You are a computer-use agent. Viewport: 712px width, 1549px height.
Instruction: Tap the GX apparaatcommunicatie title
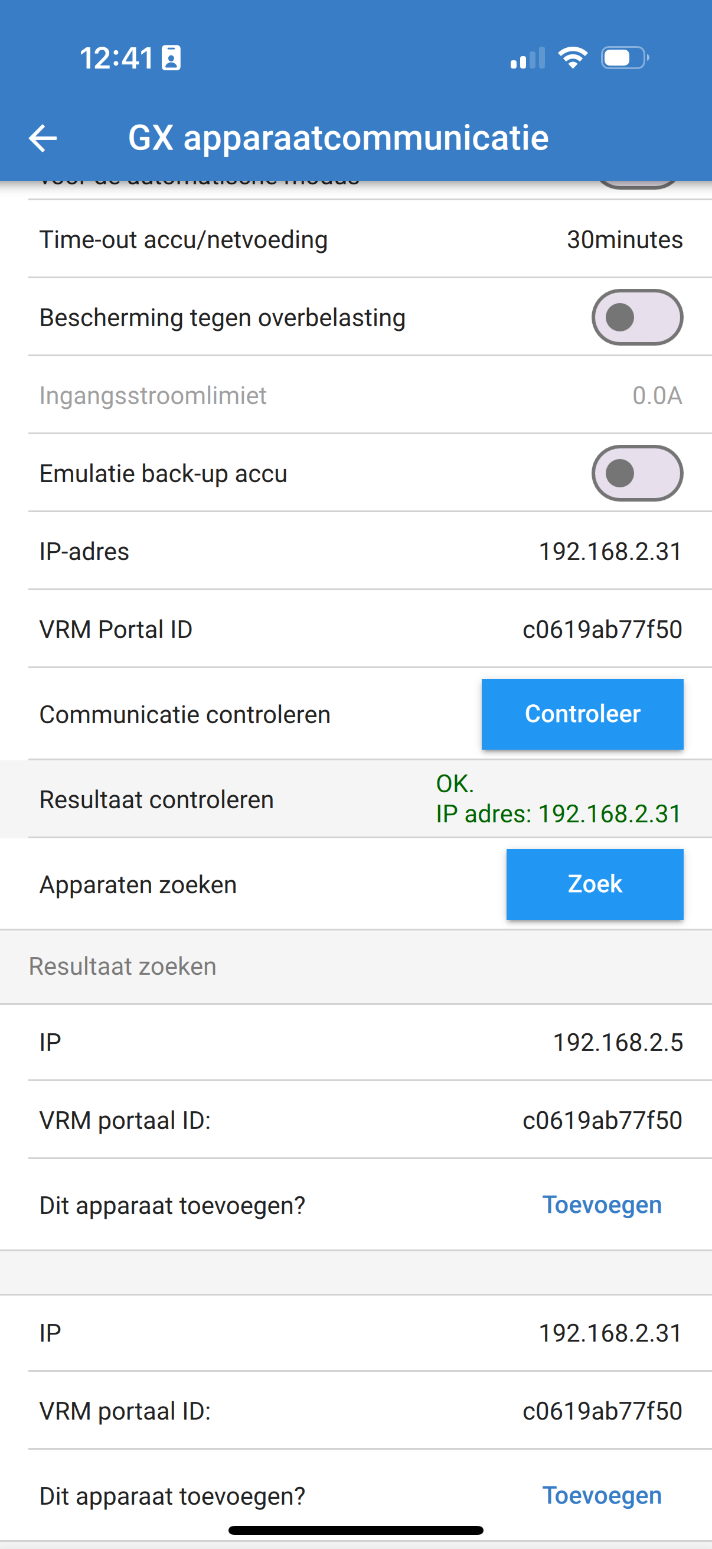[x=338, y=138]
